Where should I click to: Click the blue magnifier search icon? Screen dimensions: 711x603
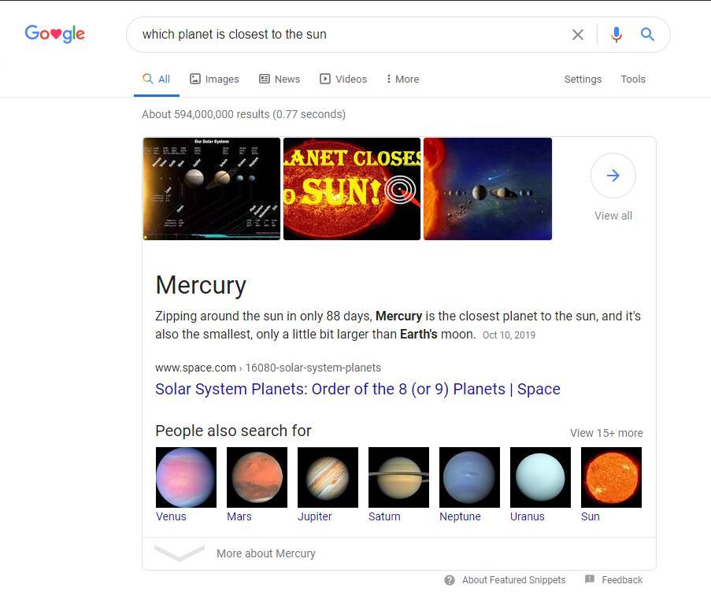(647, 35)
